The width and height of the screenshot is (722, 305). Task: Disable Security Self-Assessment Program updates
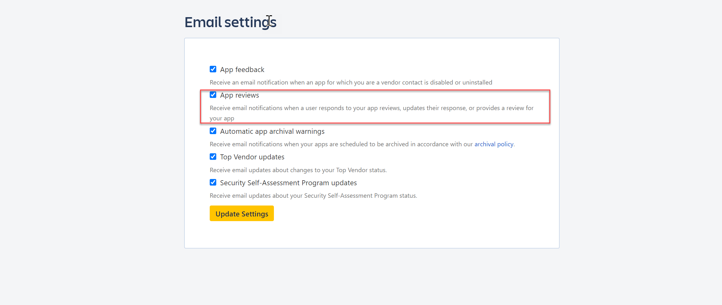[213, 182]
